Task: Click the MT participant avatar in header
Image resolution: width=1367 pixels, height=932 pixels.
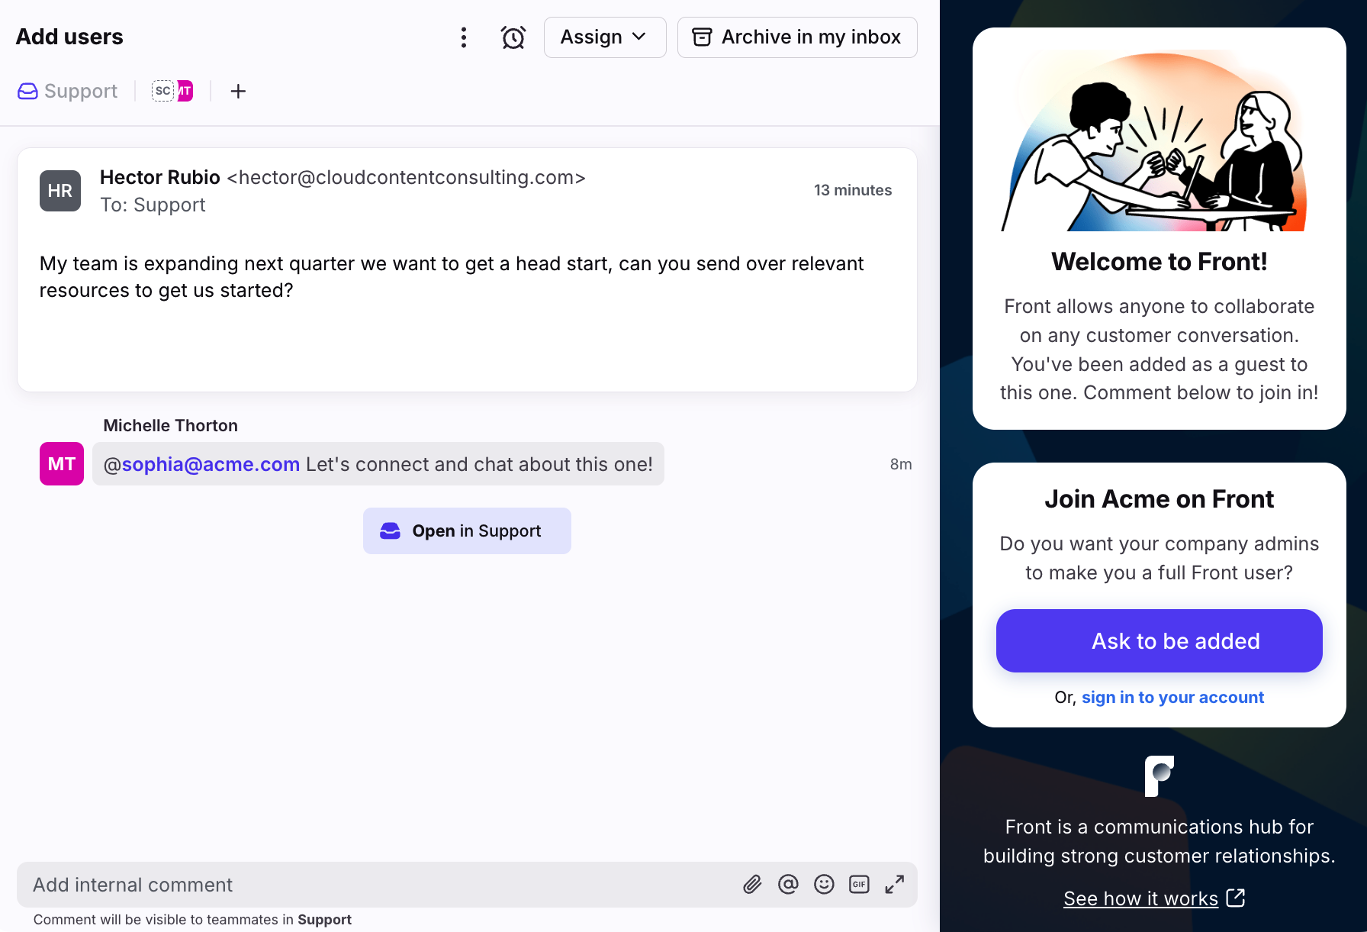Action: pyautogui.click(x=185, y=91)
